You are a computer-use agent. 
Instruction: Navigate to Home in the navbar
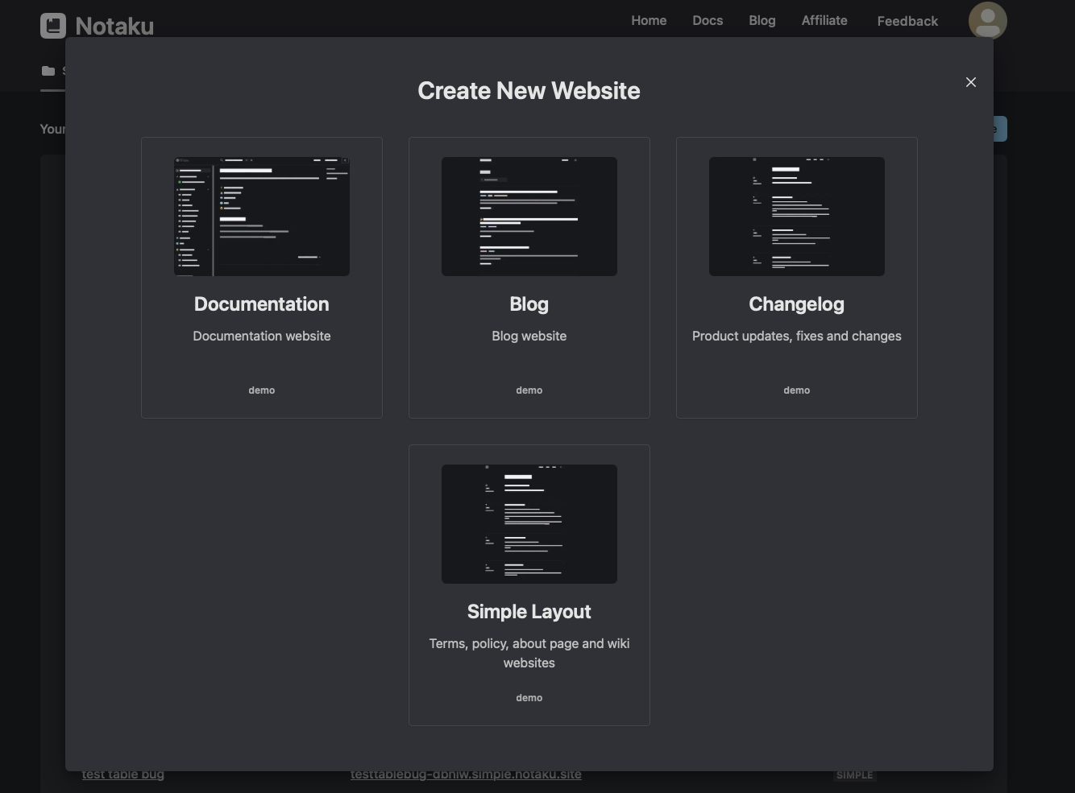pos(649,20)
